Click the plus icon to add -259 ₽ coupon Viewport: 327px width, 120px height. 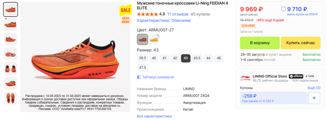coord(314,98)
